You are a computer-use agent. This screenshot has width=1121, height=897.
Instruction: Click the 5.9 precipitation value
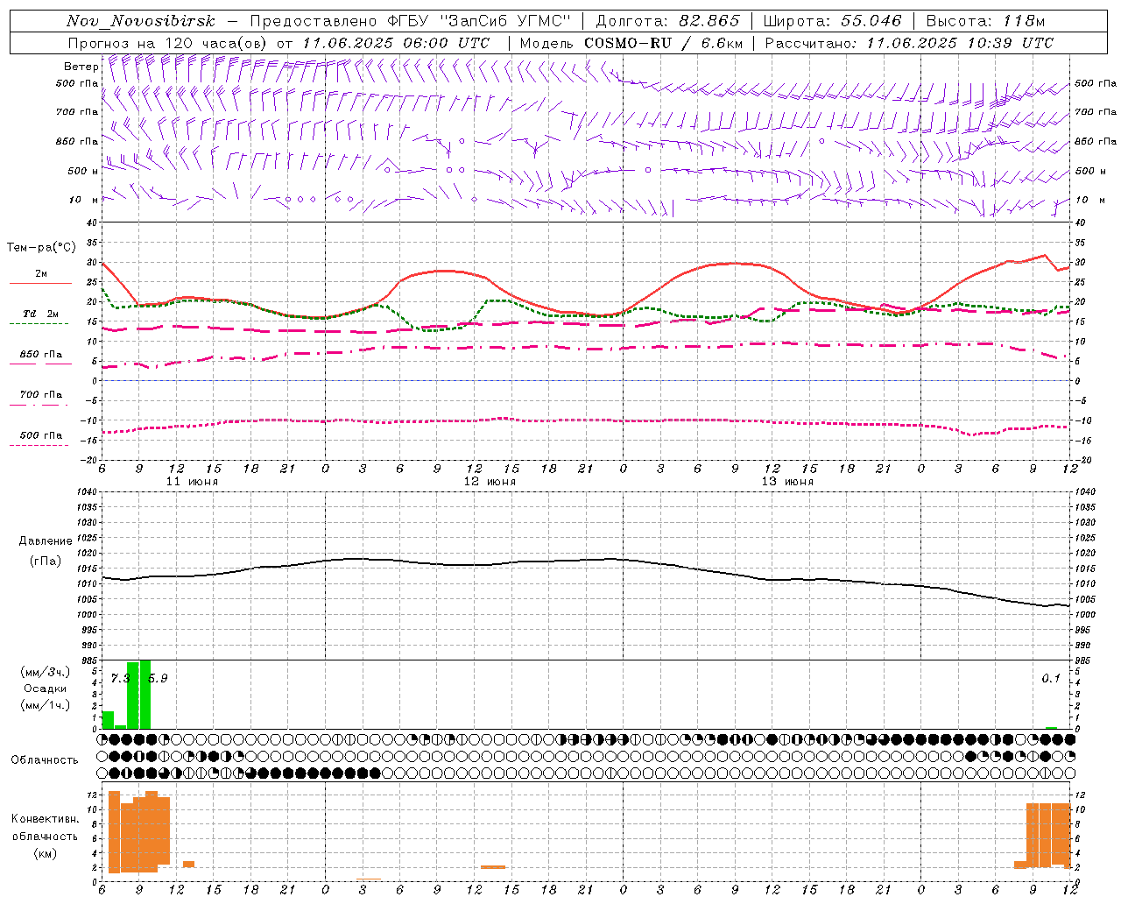point(158,679)
